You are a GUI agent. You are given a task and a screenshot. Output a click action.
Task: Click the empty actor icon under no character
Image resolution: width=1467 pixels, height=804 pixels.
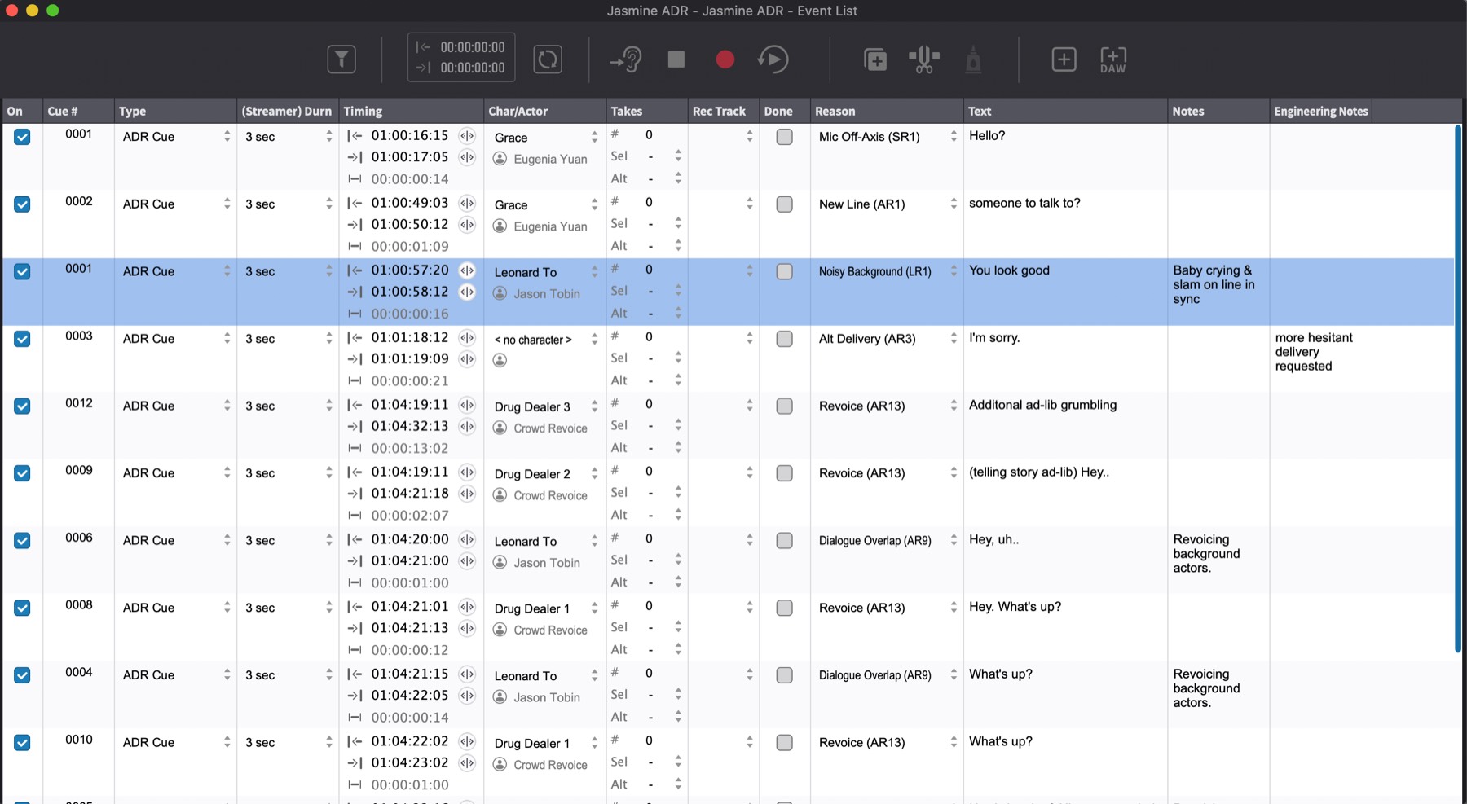tap(500, 360)
